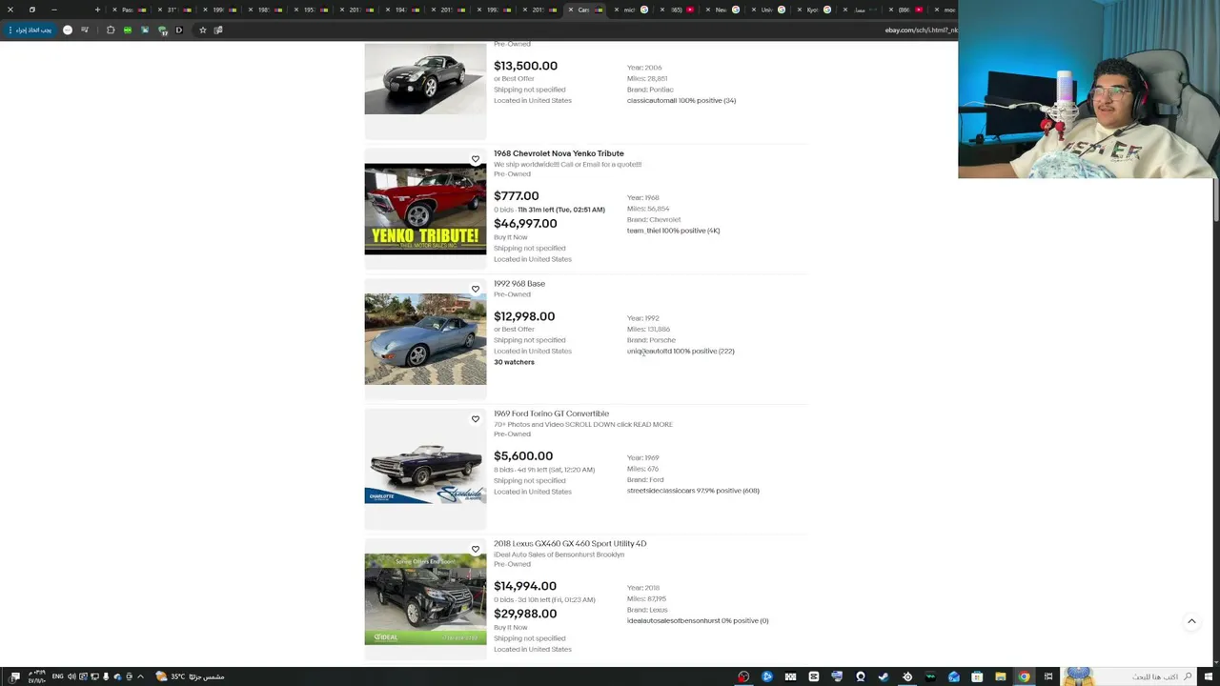Screen dimensions: 1220x686
Task: Click the $13,500.00 price
Action: [525, 66]
